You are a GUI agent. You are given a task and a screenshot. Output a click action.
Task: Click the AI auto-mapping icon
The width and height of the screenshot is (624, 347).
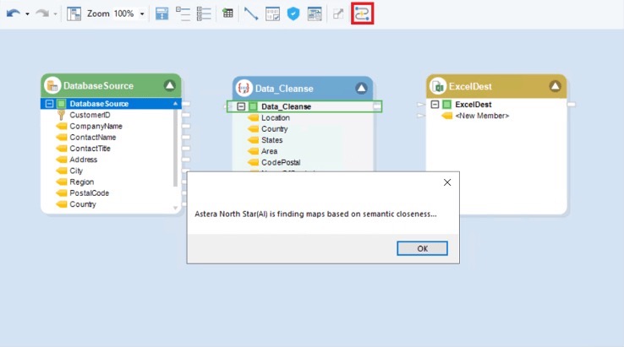click(362, 14)
